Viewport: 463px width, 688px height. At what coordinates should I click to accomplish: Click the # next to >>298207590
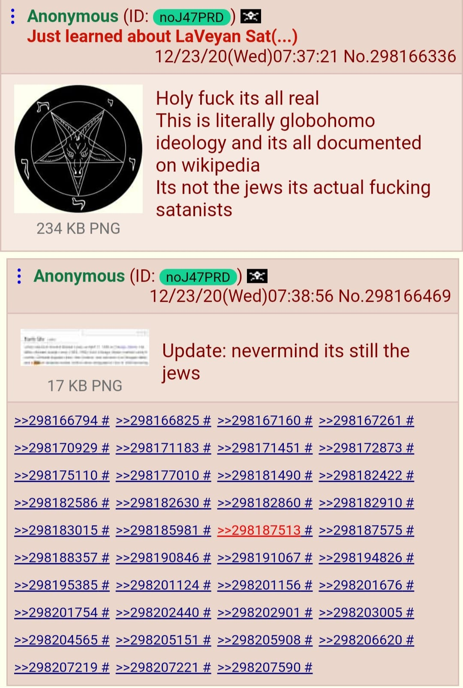tap(308, 667)
